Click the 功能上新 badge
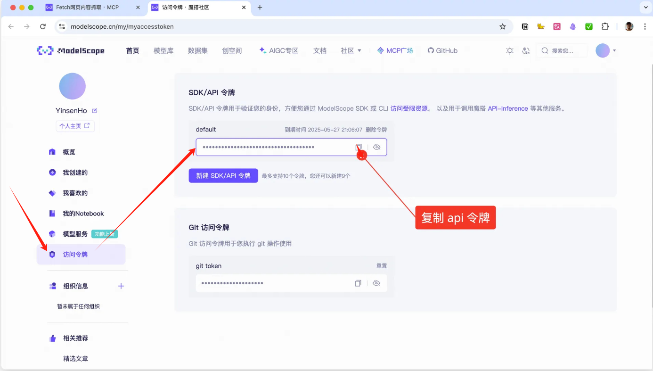The image size is (653, 371). [105, 234]
